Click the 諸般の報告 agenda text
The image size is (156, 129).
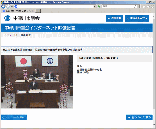(x=83, y=72)
